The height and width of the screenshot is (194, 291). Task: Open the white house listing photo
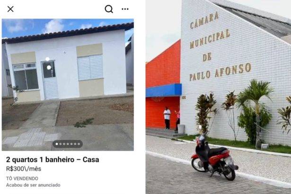pyautogui.click(x=68, y=85)
